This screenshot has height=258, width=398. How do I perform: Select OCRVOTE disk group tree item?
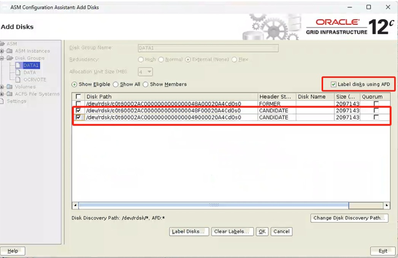click(x=35, y=79)
